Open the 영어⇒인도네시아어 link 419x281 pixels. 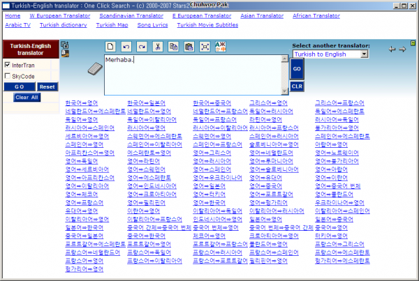152,186
